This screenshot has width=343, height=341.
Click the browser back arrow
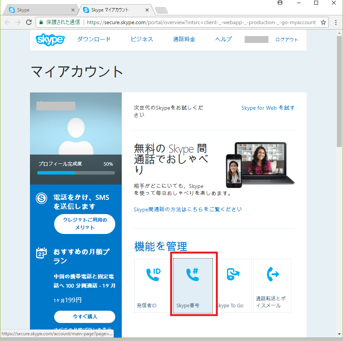pyautogui.click(x=7, y=22)
